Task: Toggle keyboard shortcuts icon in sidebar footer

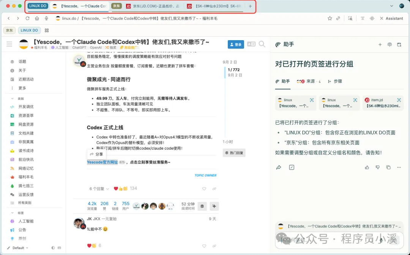Action: [59, 248]
